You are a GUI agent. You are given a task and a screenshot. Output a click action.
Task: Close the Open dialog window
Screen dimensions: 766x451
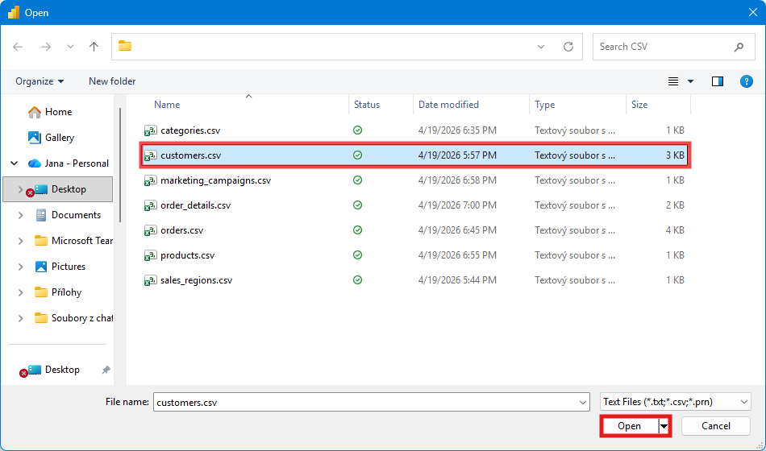[x=753, y=13]
